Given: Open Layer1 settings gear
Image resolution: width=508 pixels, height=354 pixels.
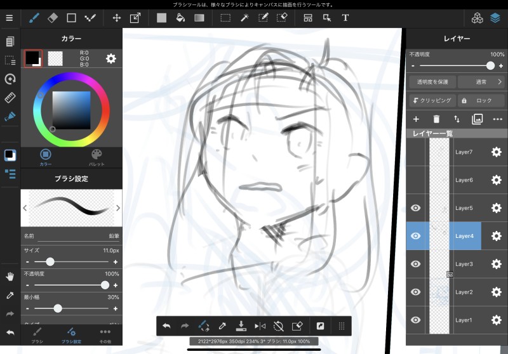Looking at the screenshot, I should (496, 320).
